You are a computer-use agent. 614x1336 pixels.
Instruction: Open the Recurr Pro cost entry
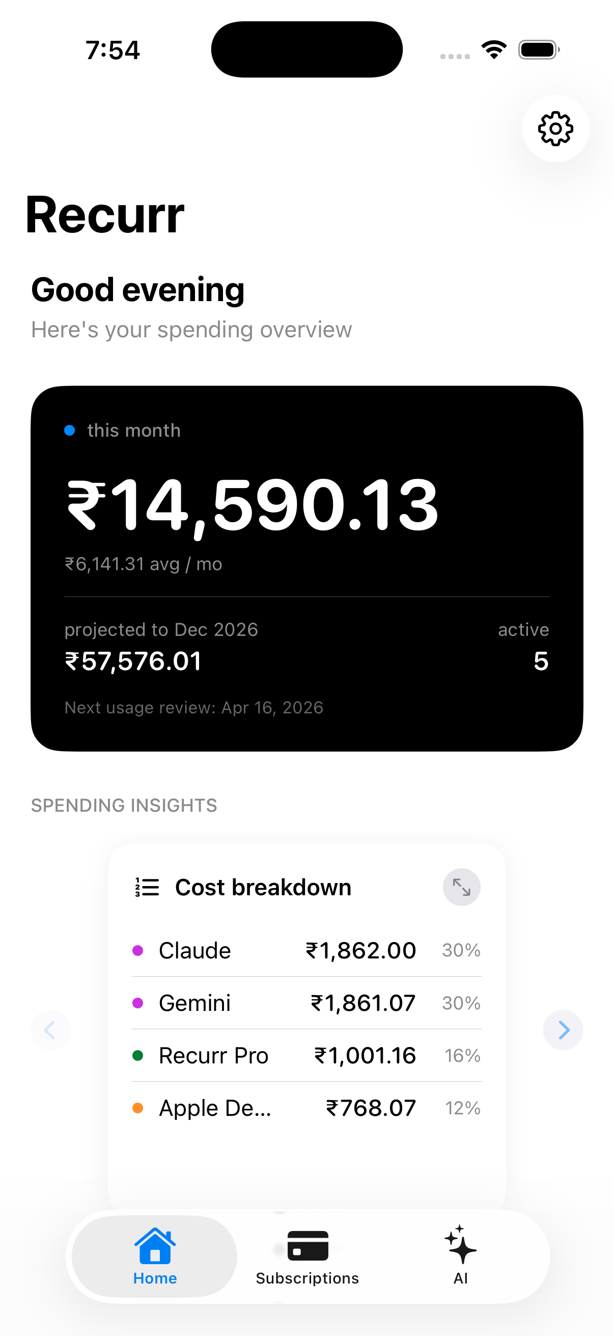click(x=306, y=1055)
